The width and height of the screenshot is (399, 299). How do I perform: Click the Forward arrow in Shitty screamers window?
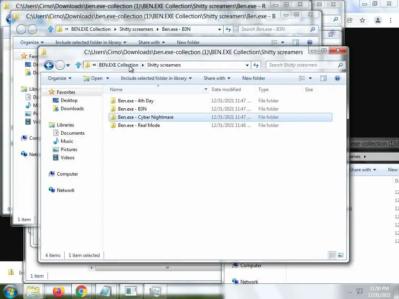[60, 65]
